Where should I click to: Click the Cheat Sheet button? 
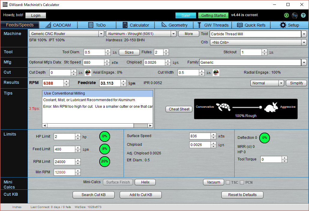[179, 109]
